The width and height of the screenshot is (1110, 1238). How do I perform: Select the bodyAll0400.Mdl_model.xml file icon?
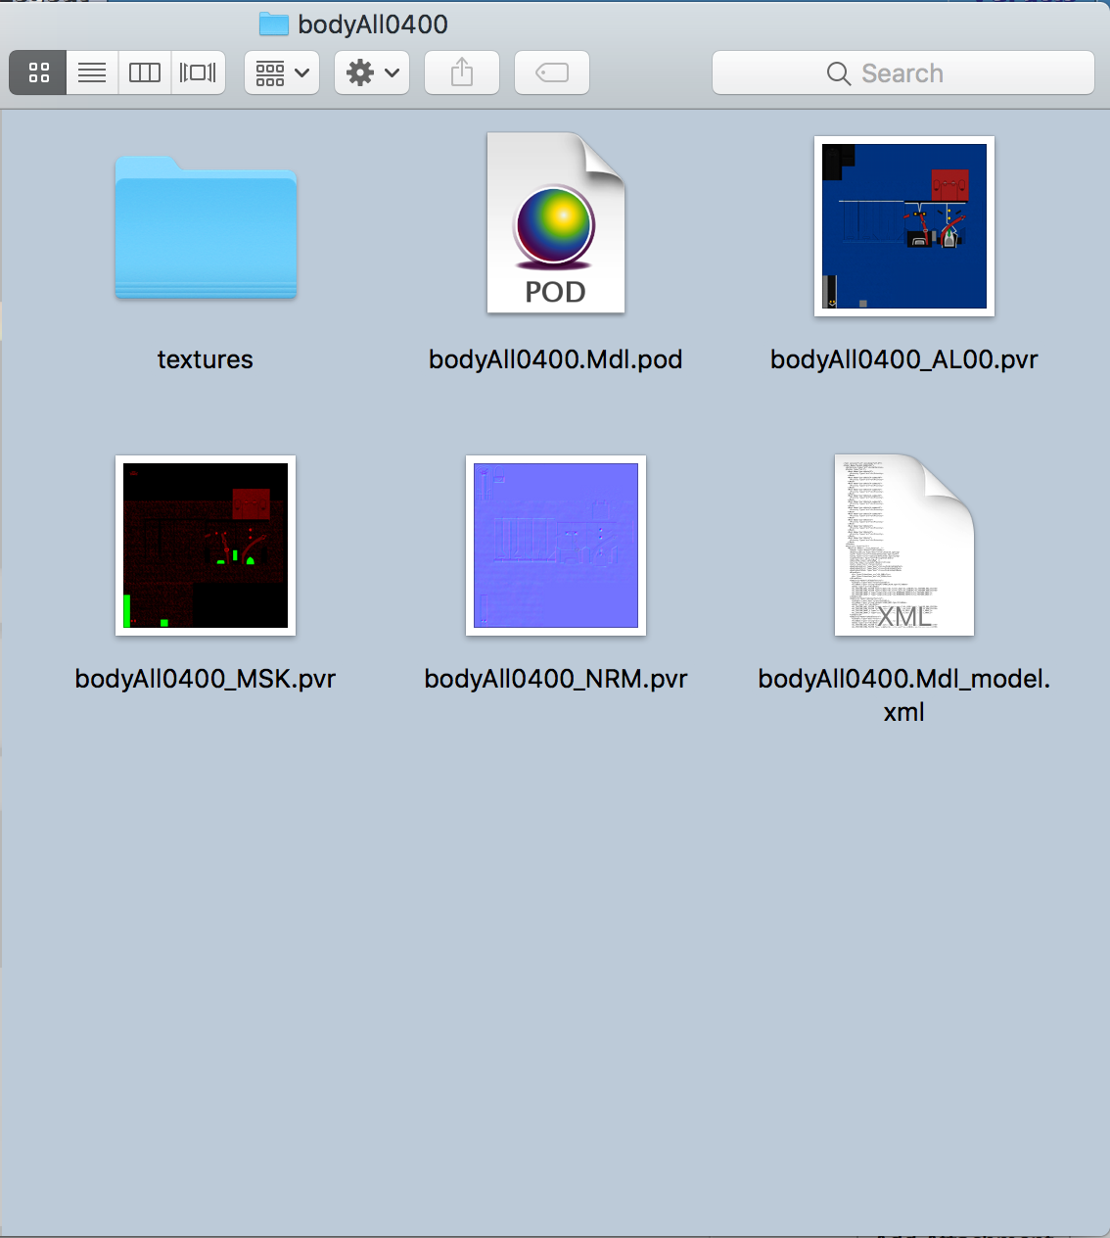point(904,545)
